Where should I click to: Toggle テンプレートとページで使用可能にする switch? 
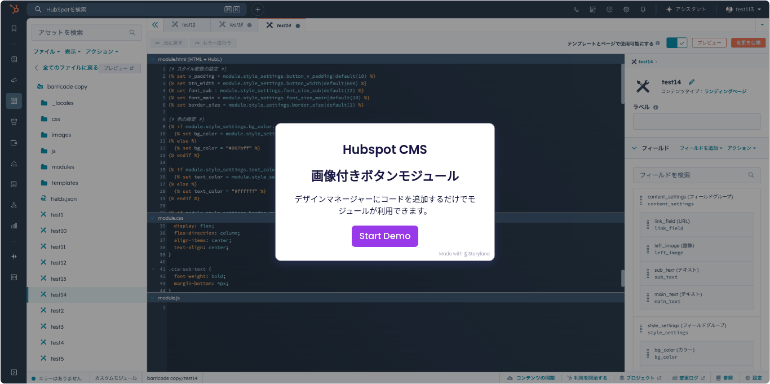pos(676,43)
